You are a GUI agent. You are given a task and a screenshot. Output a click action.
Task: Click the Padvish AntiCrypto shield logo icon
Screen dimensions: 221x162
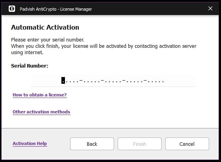pyautogui.click(x=12, y=9)
